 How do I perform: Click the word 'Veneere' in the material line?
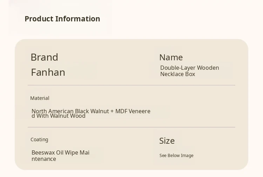(x=140, y=111)
